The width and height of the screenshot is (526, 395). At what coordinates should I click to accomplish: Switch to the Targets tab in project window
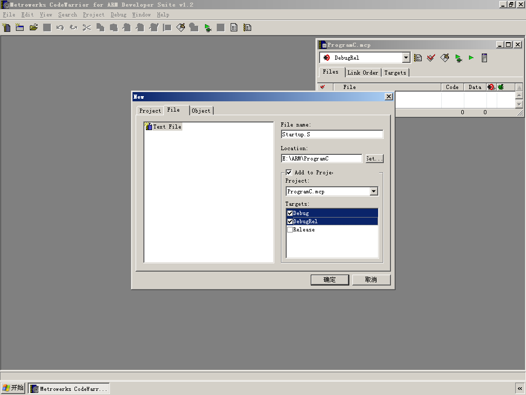(x=395, y=73)
